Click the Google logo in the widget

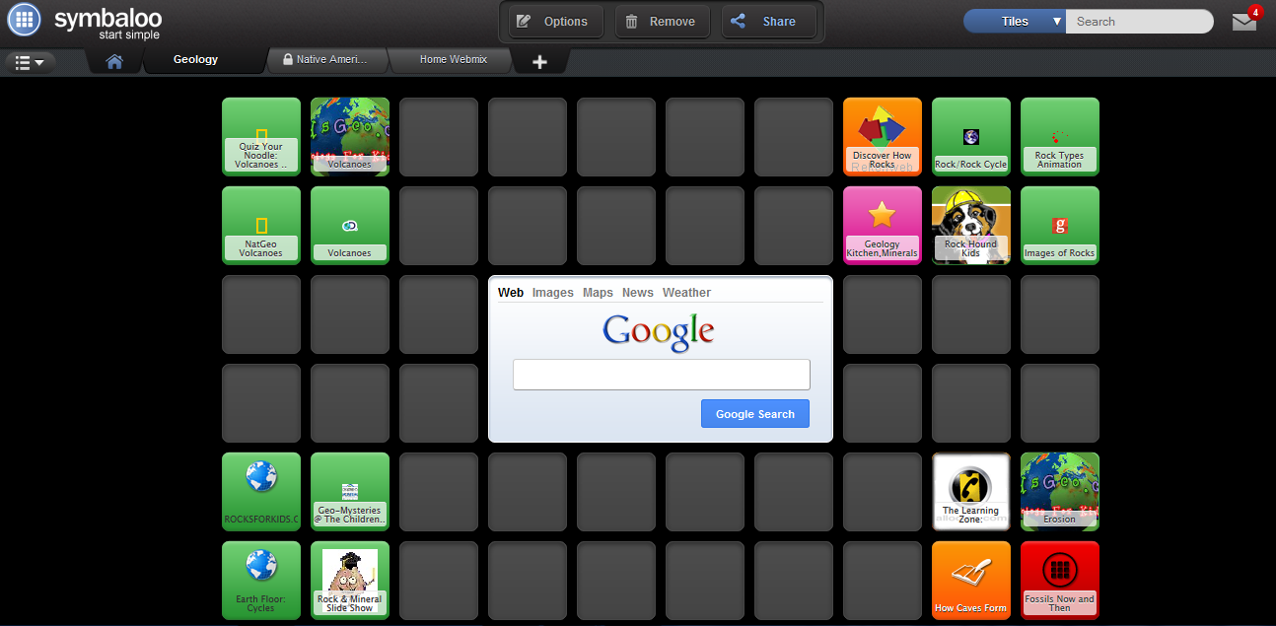tap(659, 332)
